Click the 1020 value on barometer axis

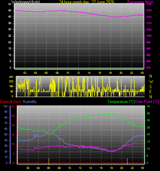149,10
